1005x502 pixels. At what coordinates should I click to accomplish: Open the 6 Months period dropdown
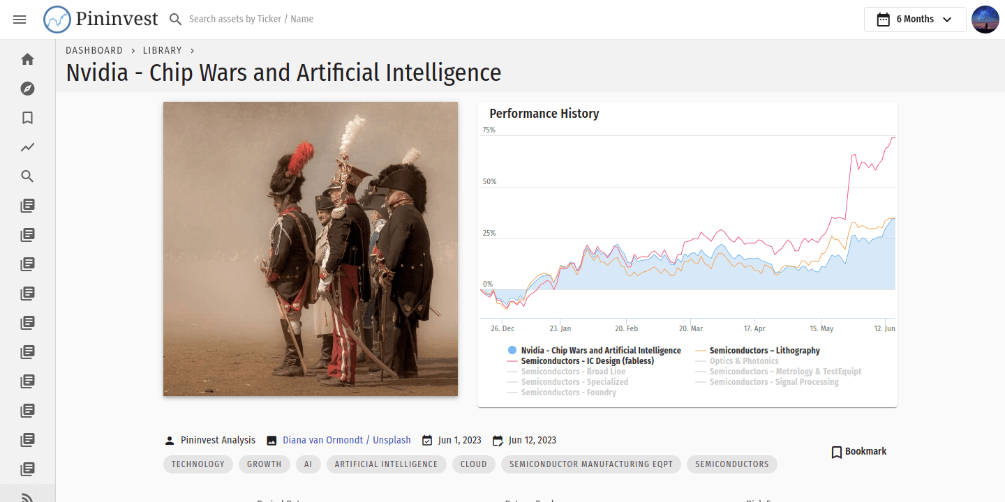point(915,20)
